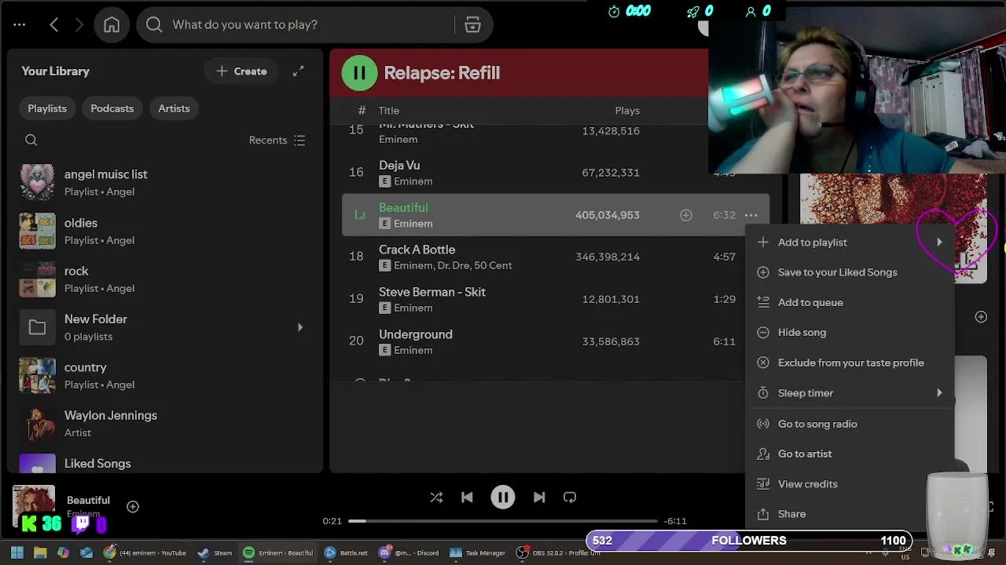The image size is (1006, 565).
Task: Open angel muisc list playlist
Action: (164, 182)
